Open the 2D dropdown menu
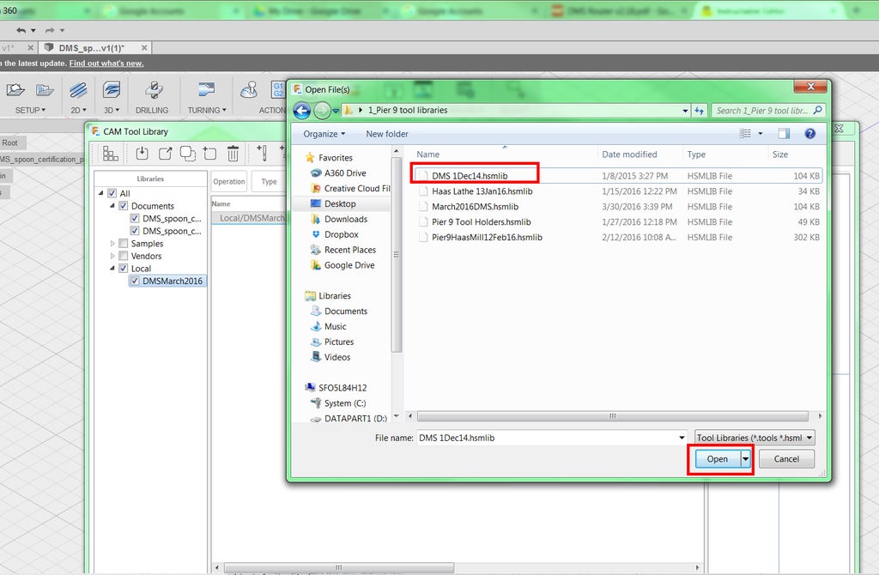This screenshot has height=575, width=879. (78, 111)
